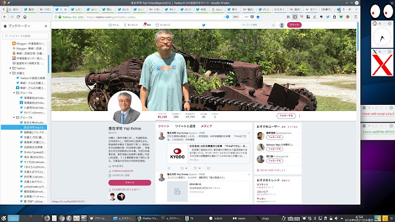Screen dimensions: 395x222
Task: Switch to the メディア tab
Action: click(x=207, y=126)
